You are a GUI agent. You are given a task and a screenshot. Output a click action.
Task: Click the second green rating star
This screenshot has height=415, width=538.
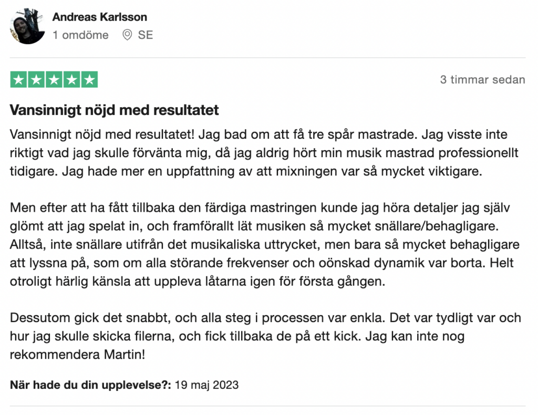(36, 79)
